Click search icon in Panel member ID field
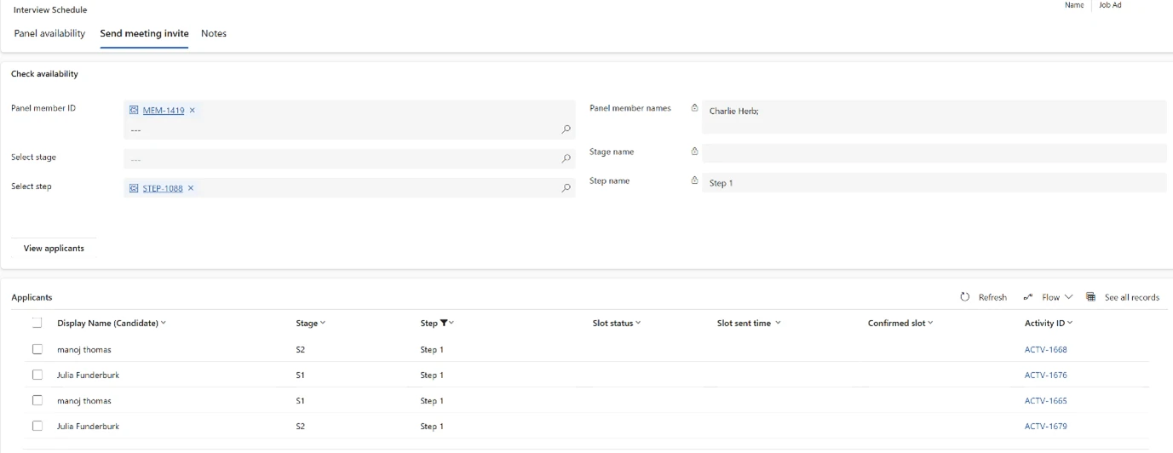The height and width of the screenshot is (453, 1173). click(566, 129)
